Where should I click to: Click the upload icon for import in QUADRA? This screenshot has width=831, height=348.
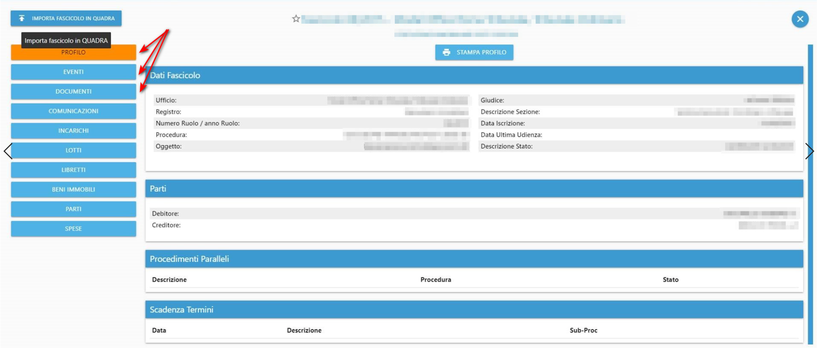tap(22, 18)
